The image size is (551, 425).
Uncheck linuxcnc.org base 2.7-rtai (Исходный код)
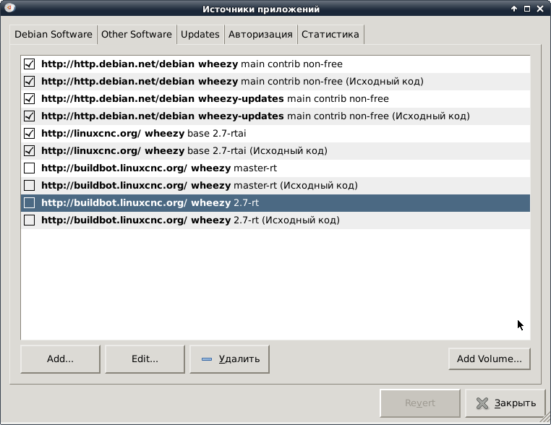(29, 150)
